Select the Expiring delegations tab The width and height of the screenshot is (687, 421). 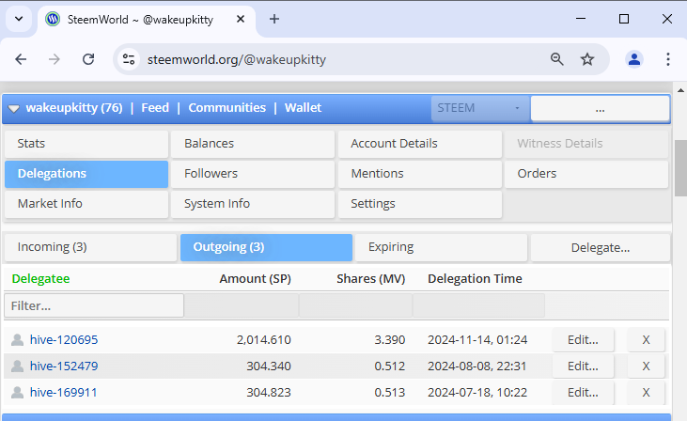click(x=441, y=247)
